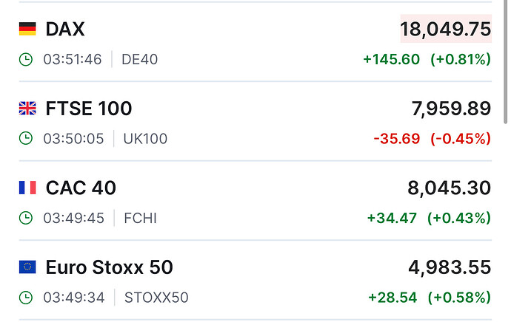Click the red -35.69 (-0.45%) change value
Image resolution: width=511 pixels, height=322 pixels.
(432, 139)
